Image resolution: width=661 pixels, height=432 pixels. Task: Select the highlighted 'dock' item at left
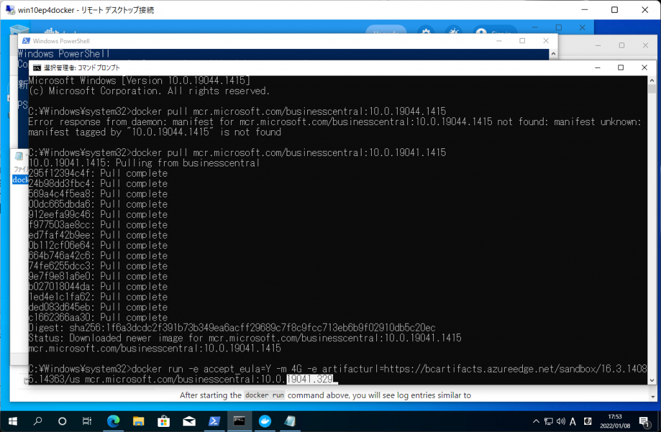pos(20,180)
